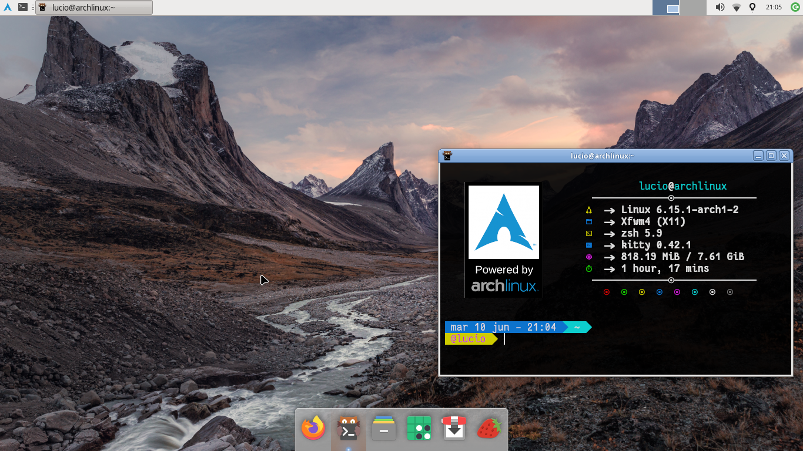The width and height of the screenshot is (803, 451).
Task: Launch Strawberry music player from dock
Action: click(489, 428)
